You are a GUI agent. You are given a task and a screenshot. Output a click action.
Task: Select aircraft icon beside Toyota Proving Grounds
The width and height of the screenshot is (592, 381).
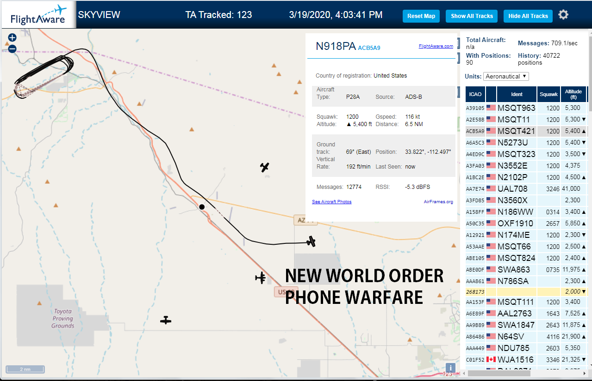click(x=166, y=320)
